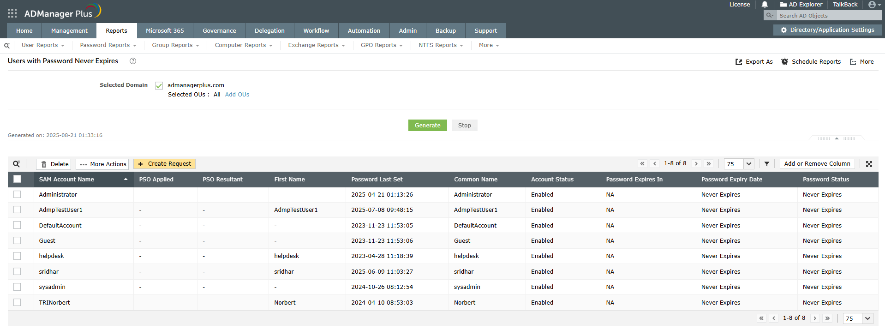The image size is (885, 336).
Task: Expand the User Reports dropdown
Action: [43, 45]
